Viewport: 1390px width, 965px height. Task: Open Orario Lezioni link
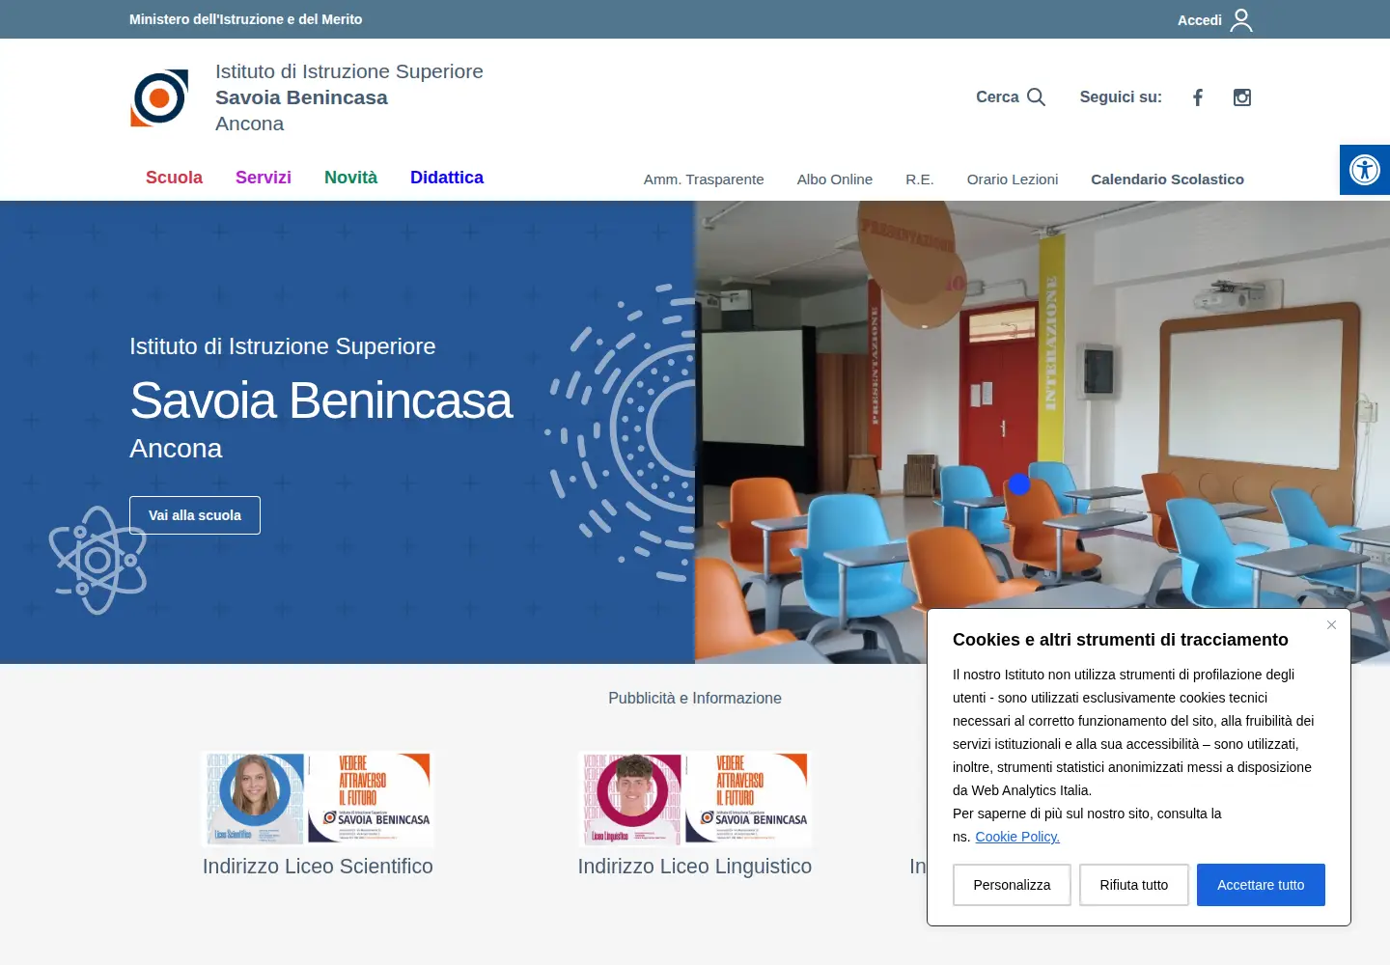(x=1013, y=179)
